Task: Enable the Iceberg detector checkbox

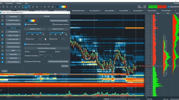Action: click(x=3, y=32)
